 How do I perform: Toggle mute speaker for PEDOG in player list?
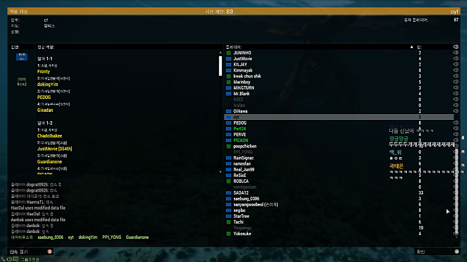[456, 123]
